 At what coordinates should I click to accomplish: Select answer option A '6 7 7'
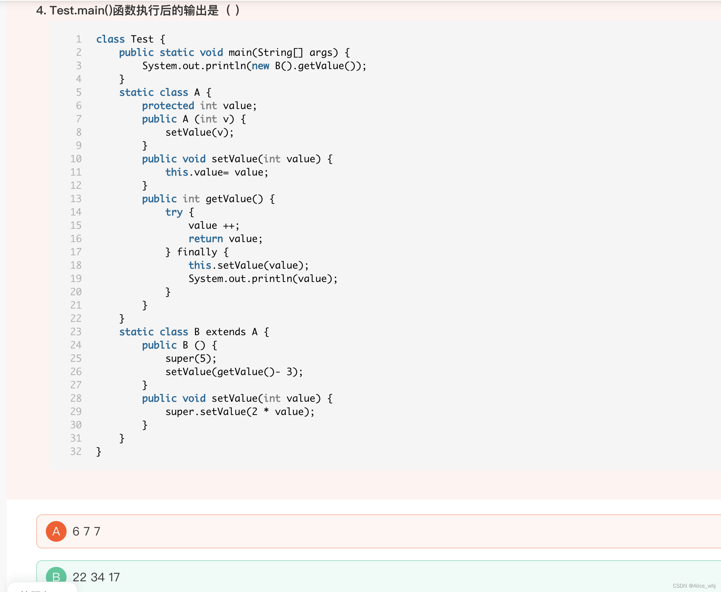[x=379, y=531]
